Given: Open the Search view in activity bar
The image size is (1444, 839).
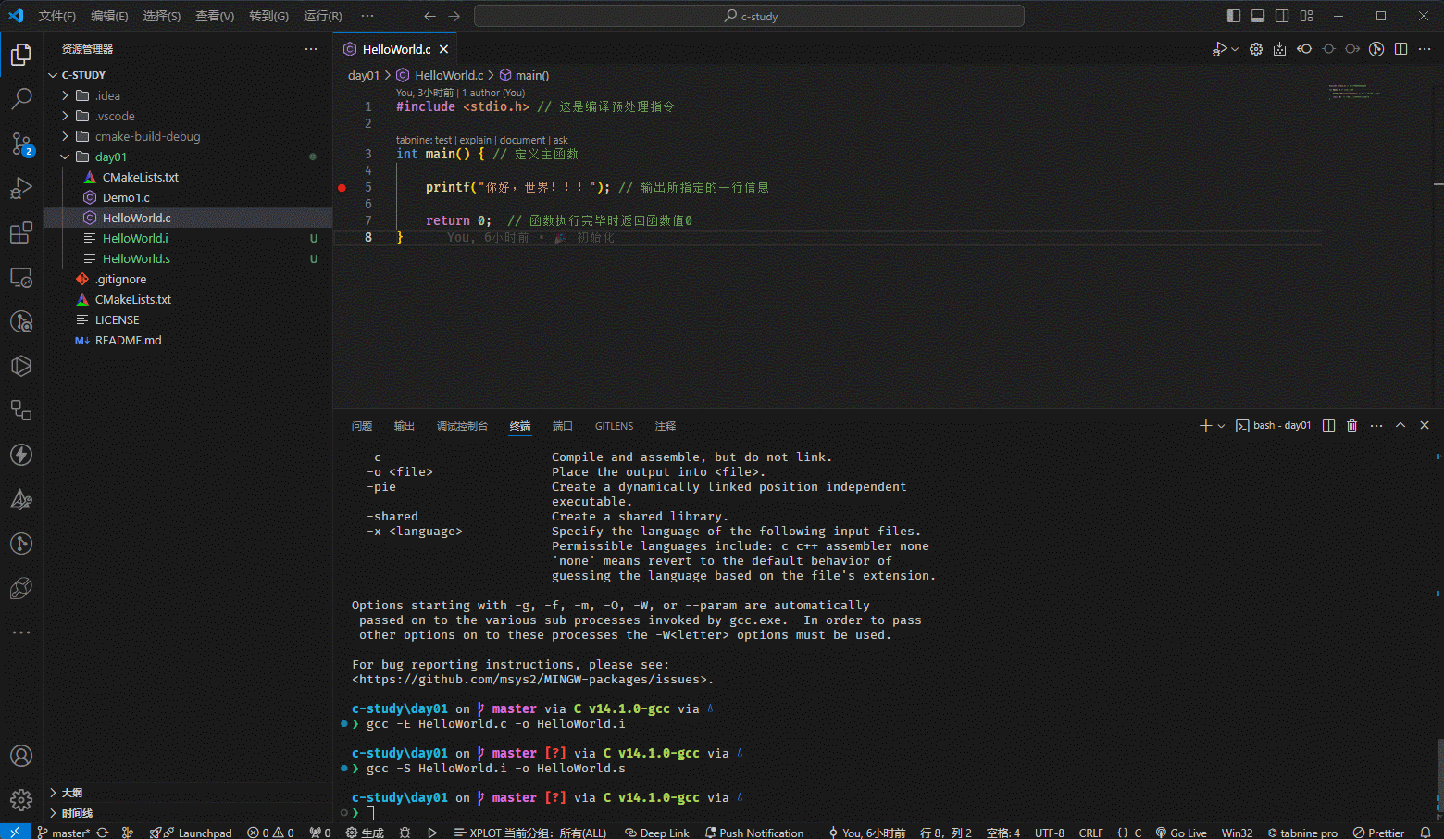Looking at the screenshot, I should 21,98.
